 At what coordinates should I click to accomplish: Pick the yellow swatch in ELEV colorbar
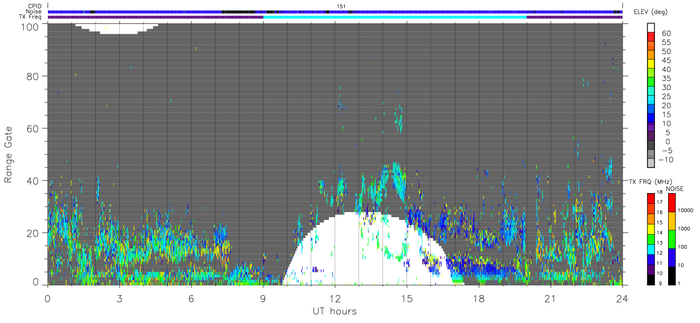pyautogui.click(x=651, y=64)
